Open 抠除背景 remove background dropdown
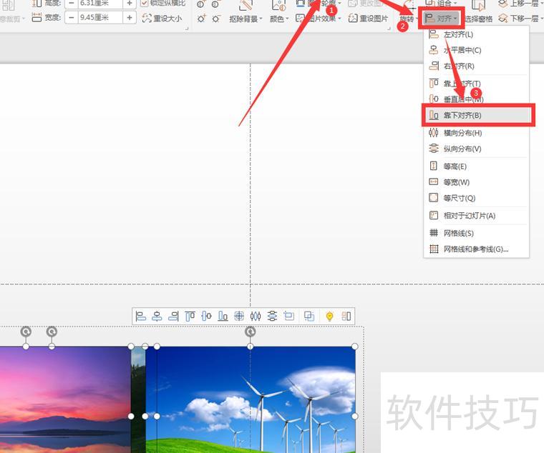 click(246, 19)
